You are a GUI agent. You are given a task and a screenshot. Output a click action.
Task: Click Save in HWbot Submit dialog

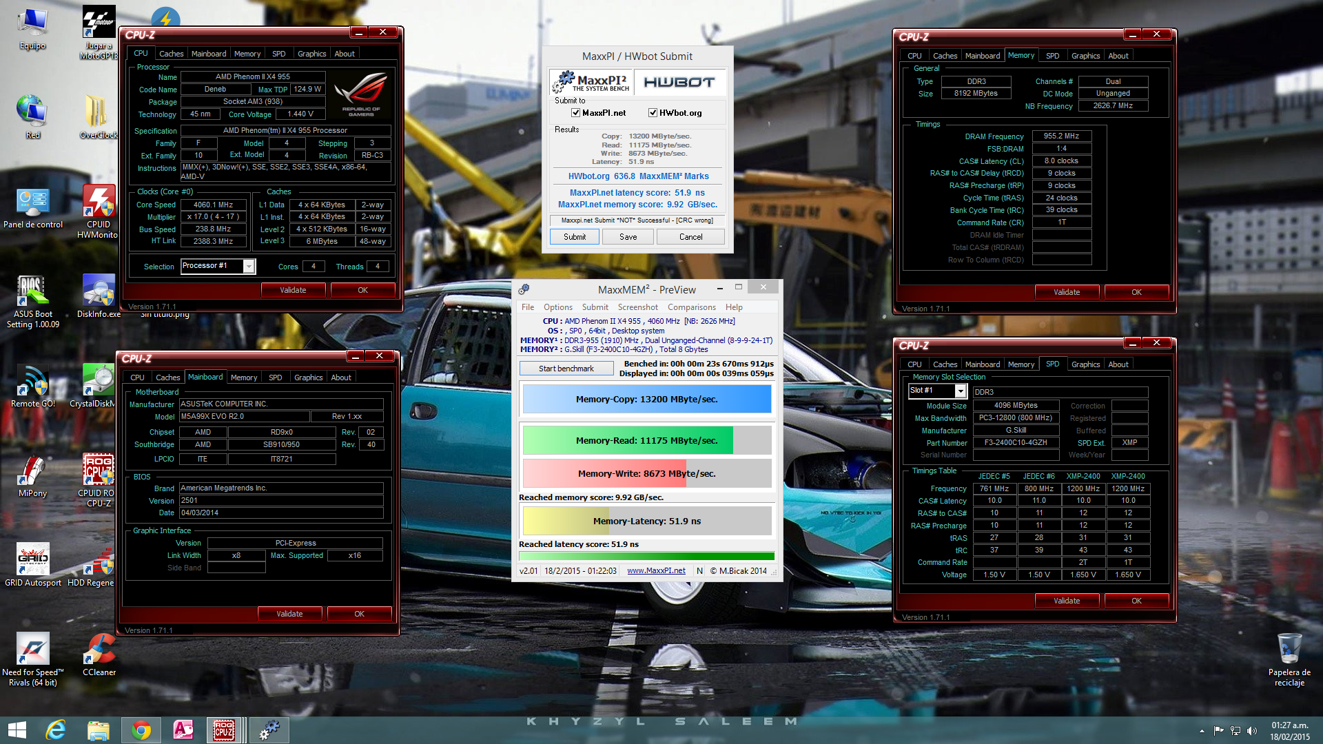tap(628, 237)
